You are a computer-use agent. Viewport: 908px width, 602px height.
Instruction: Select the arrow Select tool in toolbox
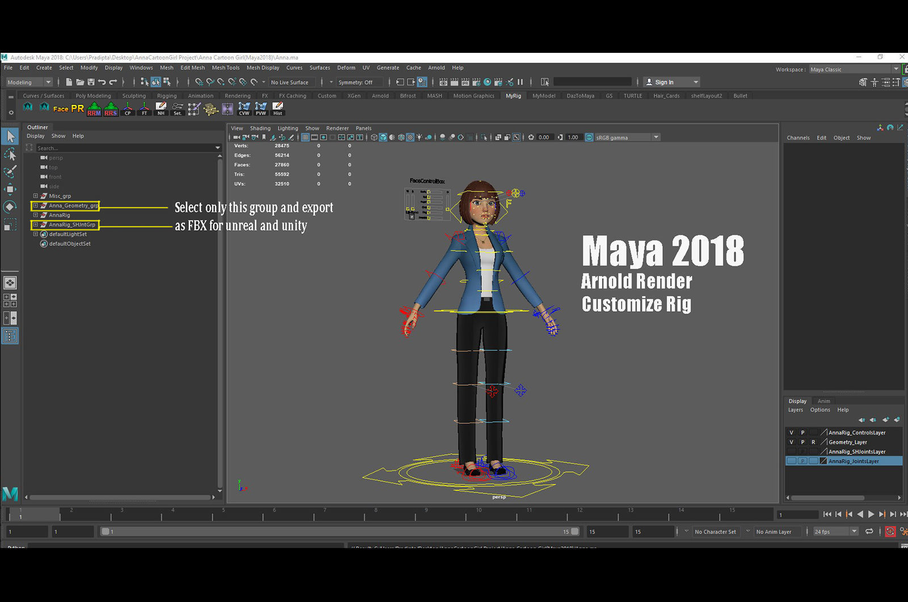tap(10, 136)
